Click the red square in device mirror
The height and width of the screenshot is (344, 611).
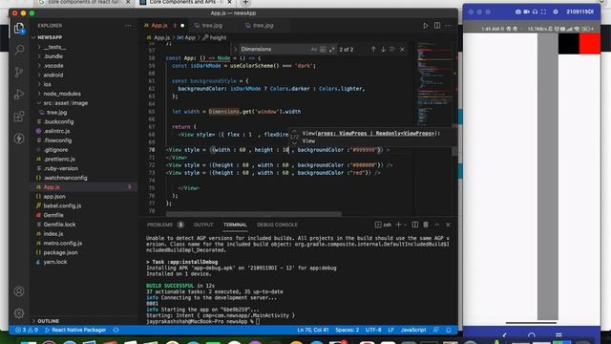pos(589,44)
